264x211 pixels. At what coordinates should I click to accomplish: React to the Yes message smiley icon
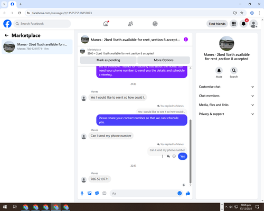click(174, 156)
